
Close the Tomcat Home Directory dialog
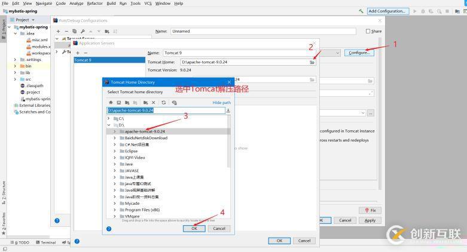(229, 82)
